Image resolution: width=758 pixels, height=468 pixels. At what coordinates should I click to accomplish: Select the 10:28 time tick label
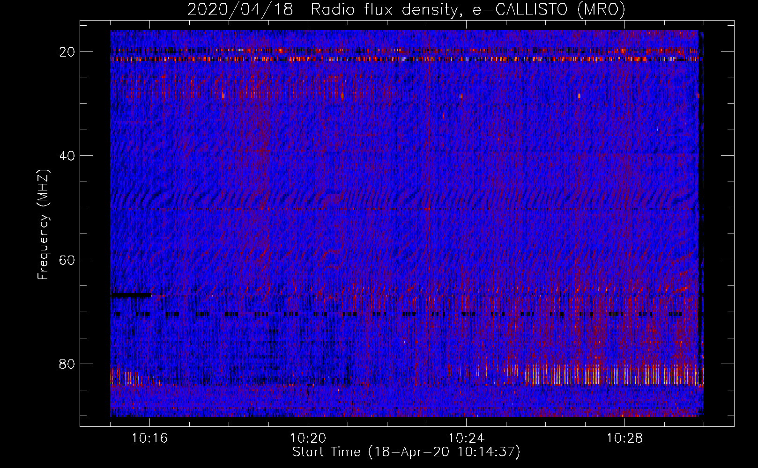point(624,439)
